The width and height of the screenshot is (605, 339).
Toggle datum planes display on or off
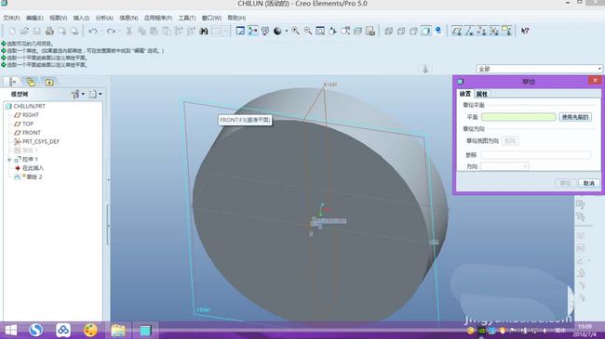click(x=457, y=31)
